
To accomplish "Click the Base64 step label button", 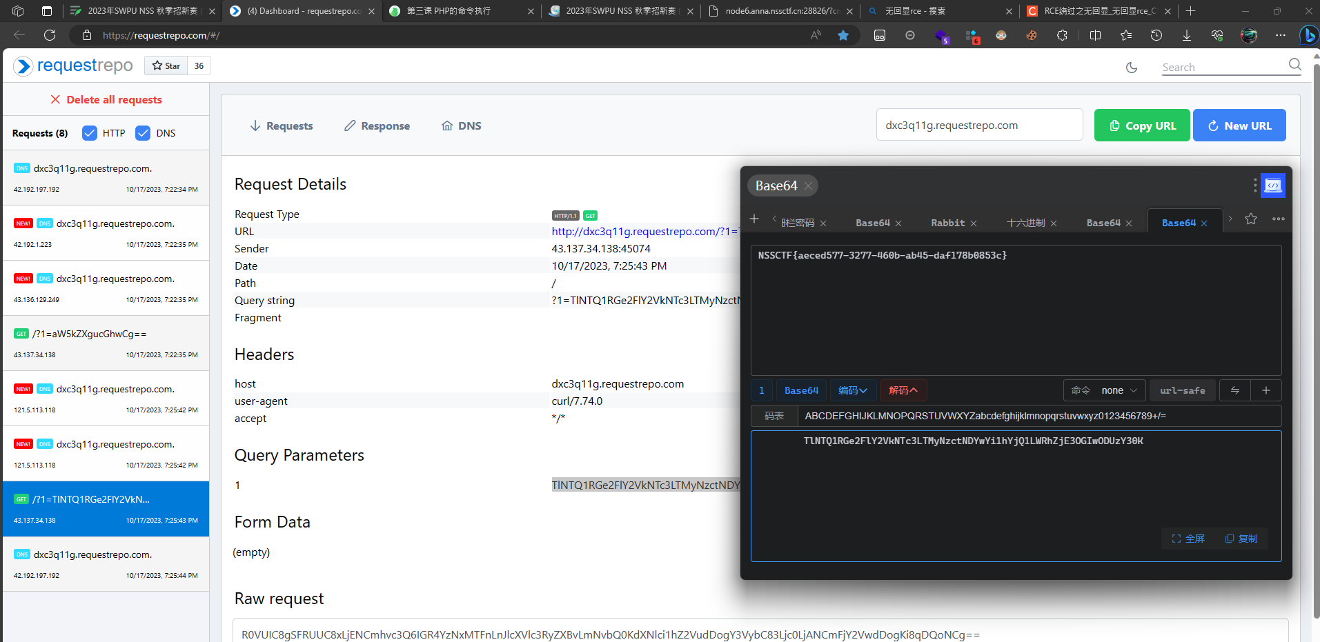I will (x=801, y=390).
